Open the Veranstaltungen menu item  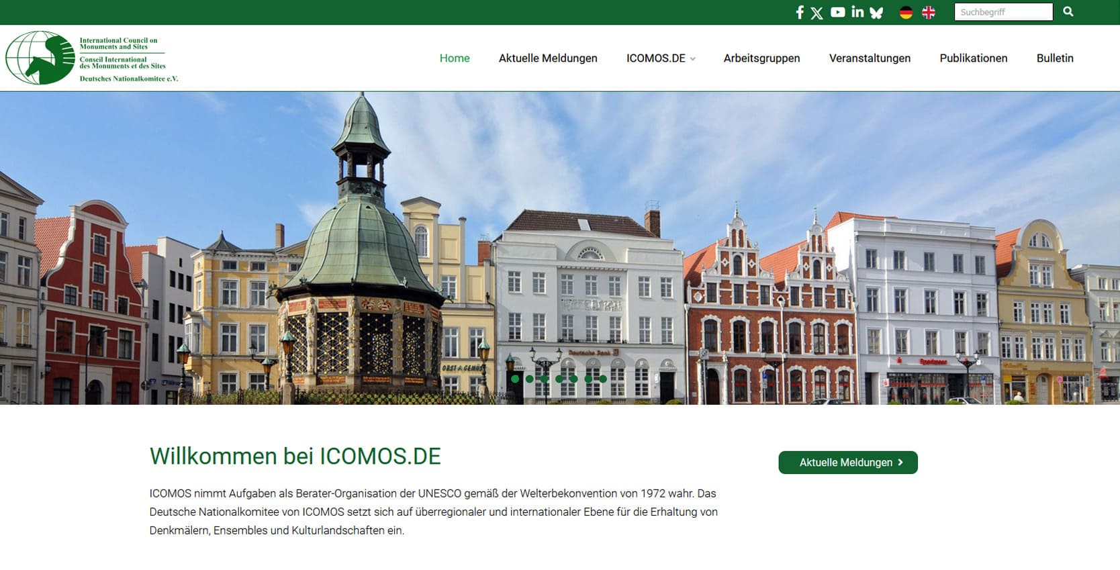pos(870,58)
